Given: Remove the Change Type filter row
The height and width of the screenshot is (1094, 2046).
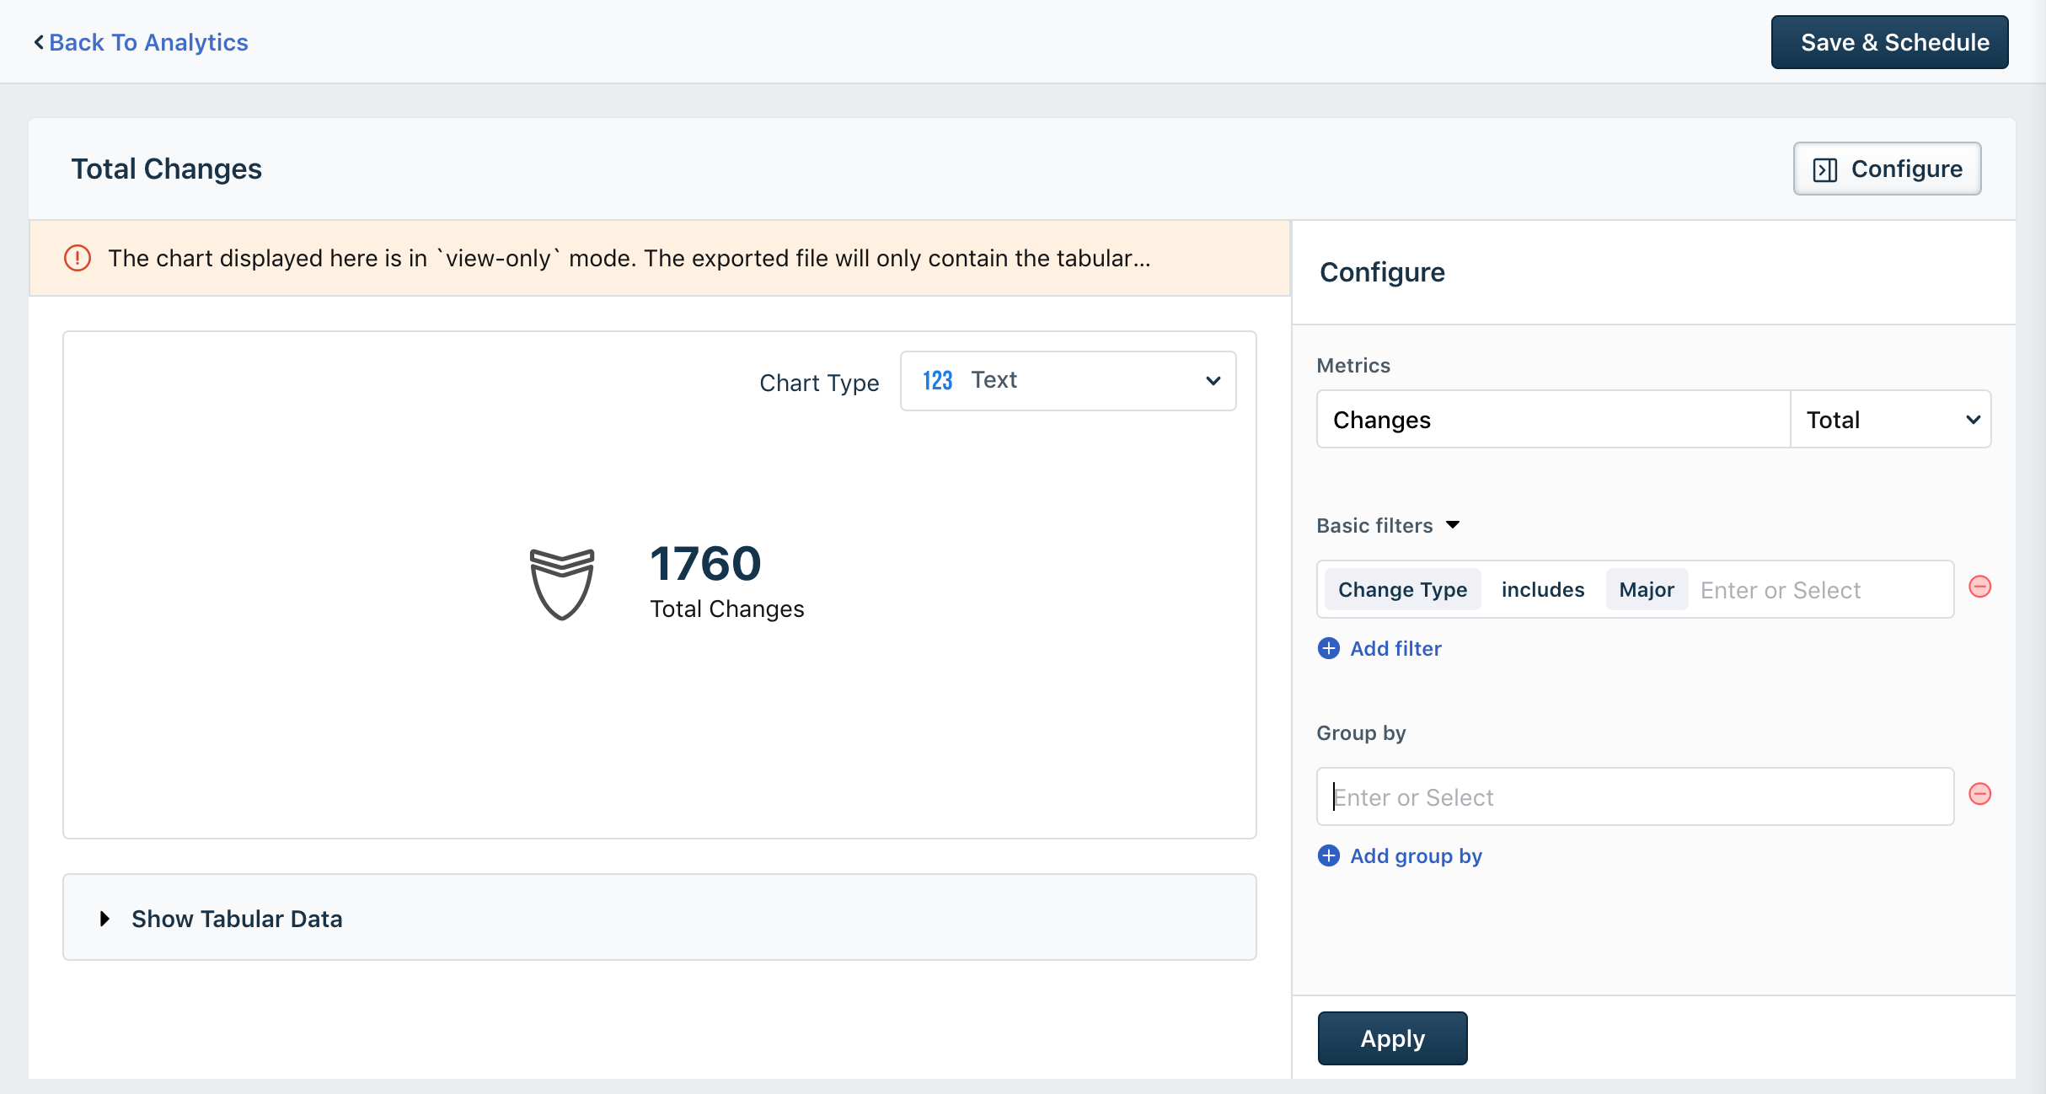Looking at the screenshot, I should [x=1979, y=587].
